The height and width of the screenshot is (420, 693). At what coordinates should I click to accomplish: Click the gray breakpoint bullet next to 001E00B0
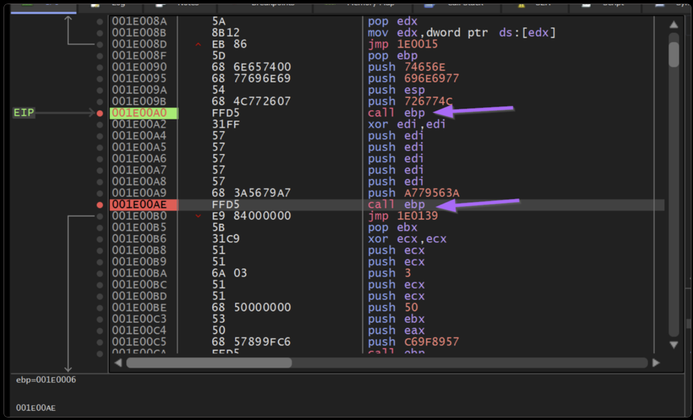click(x=100, y=216)
